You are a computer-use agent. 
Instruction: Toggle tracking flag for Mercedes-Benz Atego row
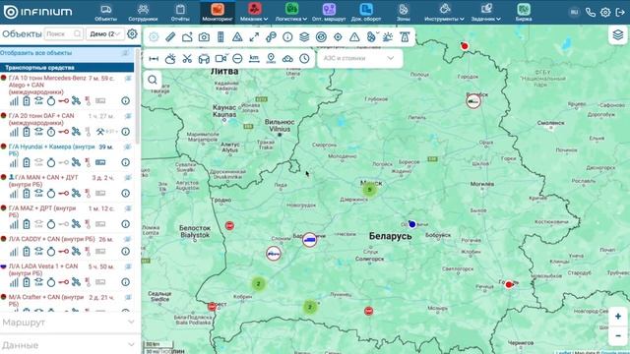128,79
